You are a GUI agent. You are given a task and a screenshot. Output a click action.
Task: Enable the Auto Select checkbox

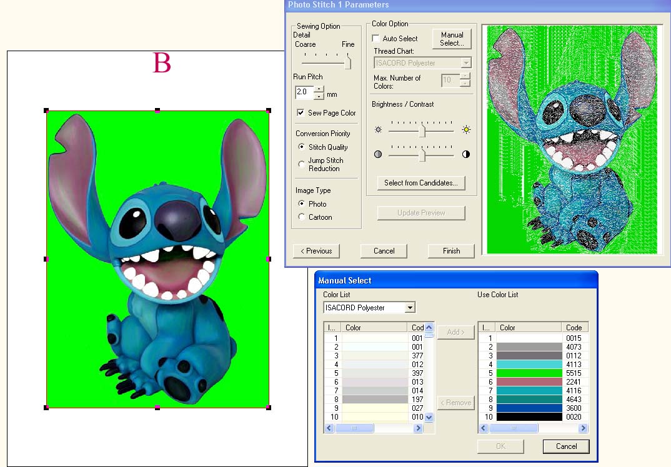[x=375, y=39]
